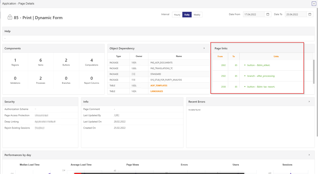The width and height of the screenshot is (318, 174).
Task: Select the SYS_STUB_FOR_PURITY_ANALYSIS row
Action: 158,80
